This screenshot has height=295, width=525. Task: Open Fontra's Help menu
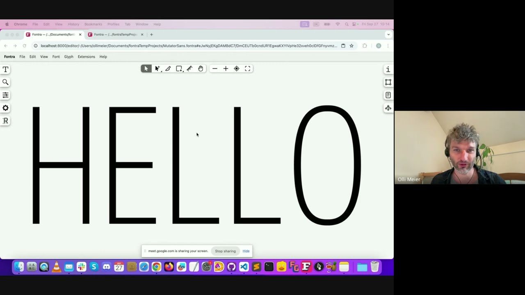pyautogui.click(x=103, y=57)
